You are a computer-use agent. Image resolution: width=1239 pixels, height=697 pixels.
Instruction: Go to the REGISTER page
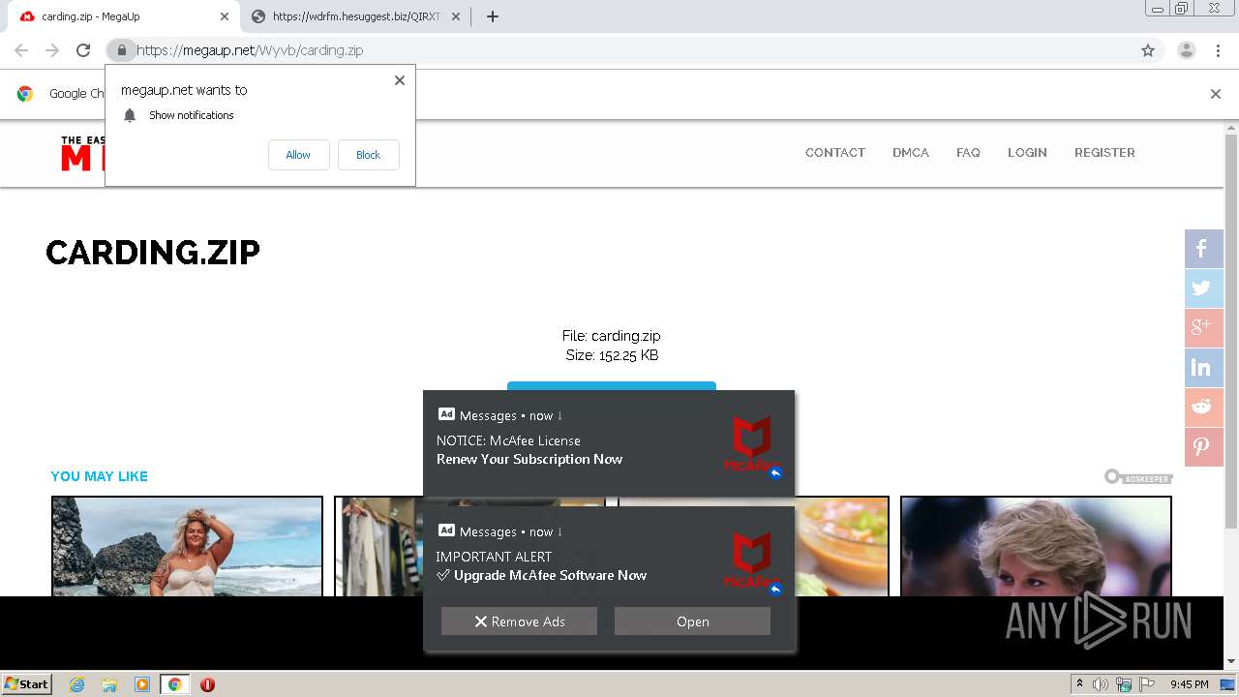[1104, 153]
